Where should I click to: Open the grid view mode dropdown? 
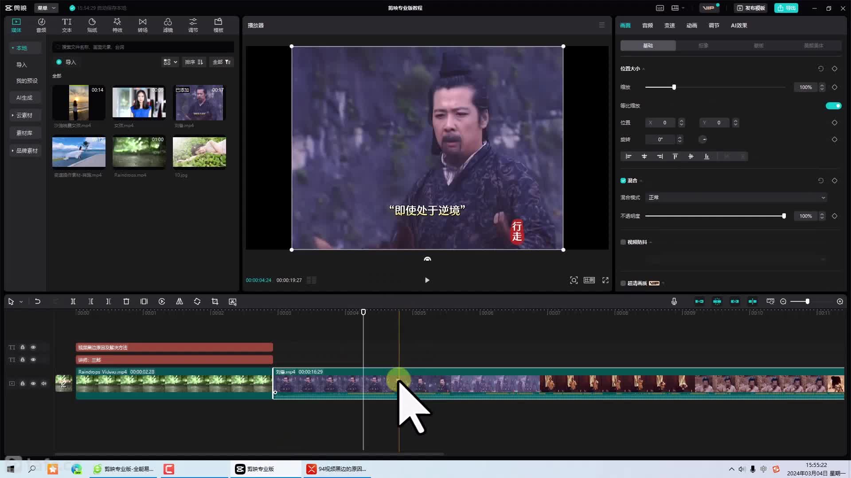click(170, 62)
